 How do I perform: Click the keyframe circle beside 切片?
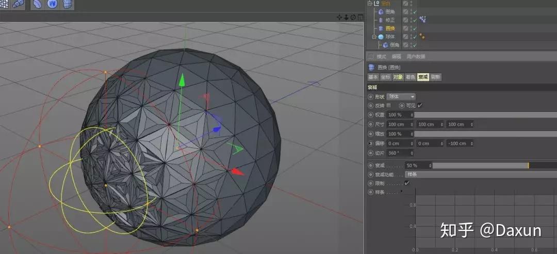pyautogui.click(x=371, y=153)
